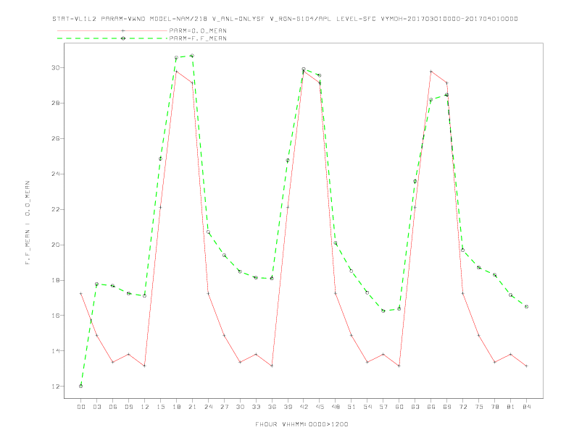
Task: Click x-axis forecast hour label 45
Action: coord(320,407)
